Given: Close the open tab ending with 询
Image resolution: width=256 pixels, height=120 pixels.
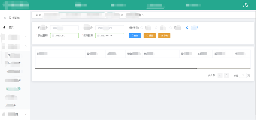Looking at the screenshot, I should click(x=142, y=15).
